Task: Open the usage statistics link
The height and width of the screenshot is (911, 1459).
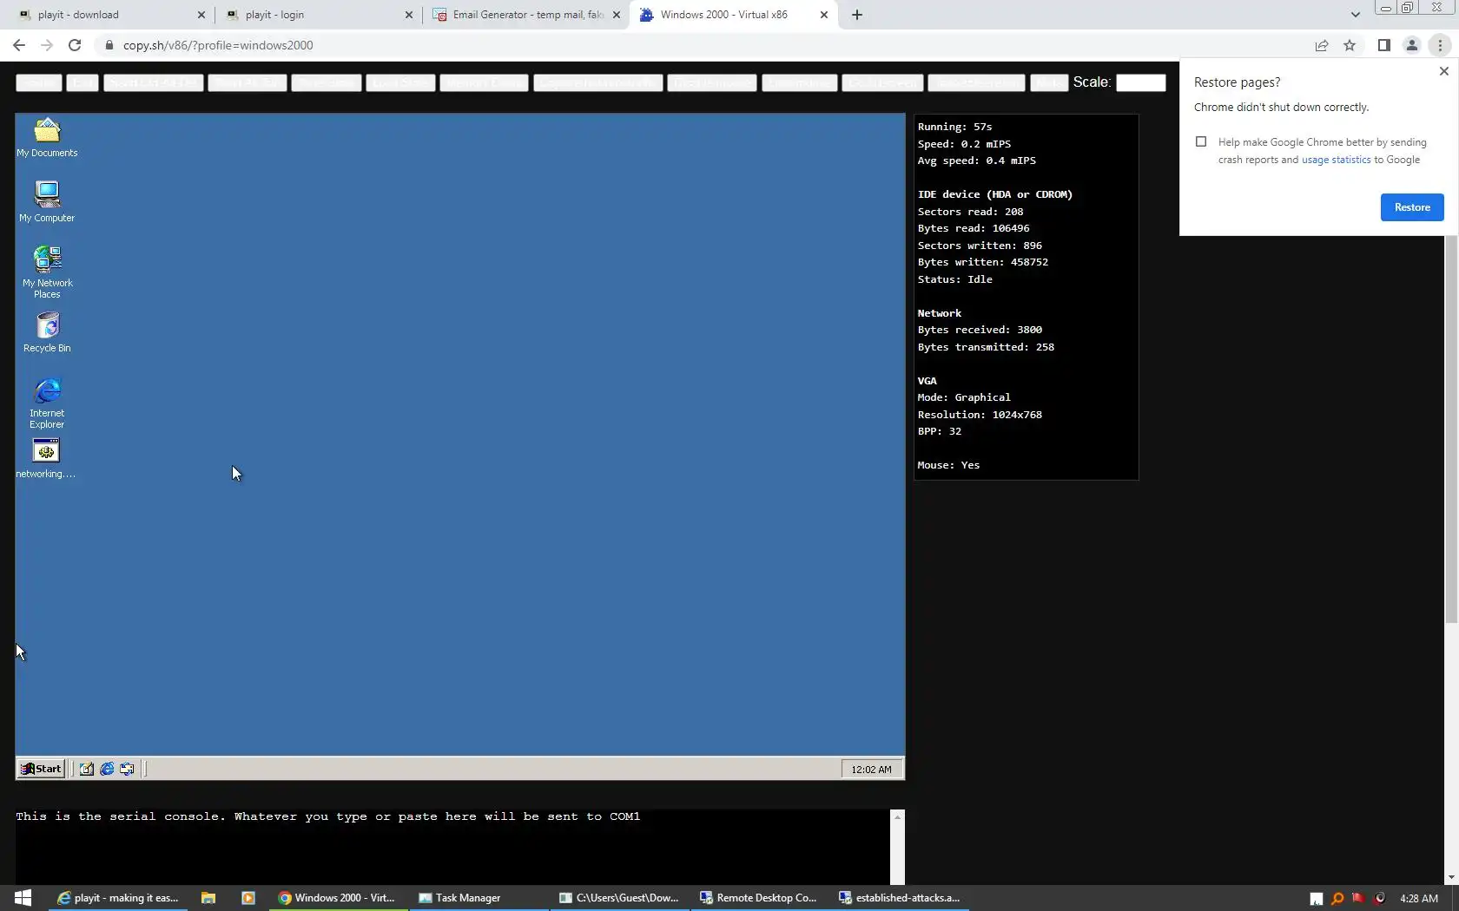Action: [x=1336, y=160]
